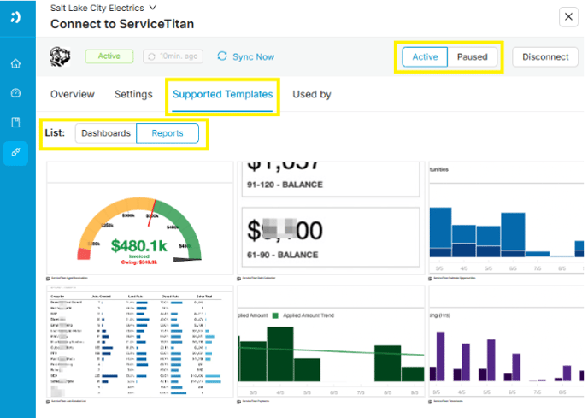
Task: Click the caption icon under the jobs table template
Action: pos(49,402)
